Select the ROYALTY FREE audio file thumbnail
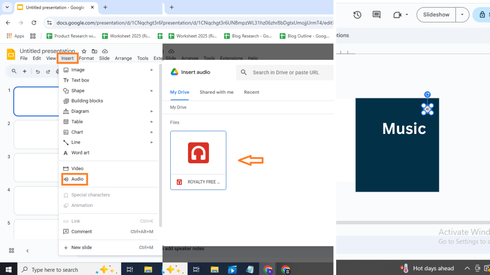Image resolution: width=490 pixels, height=275 pixels. (198, 153)
